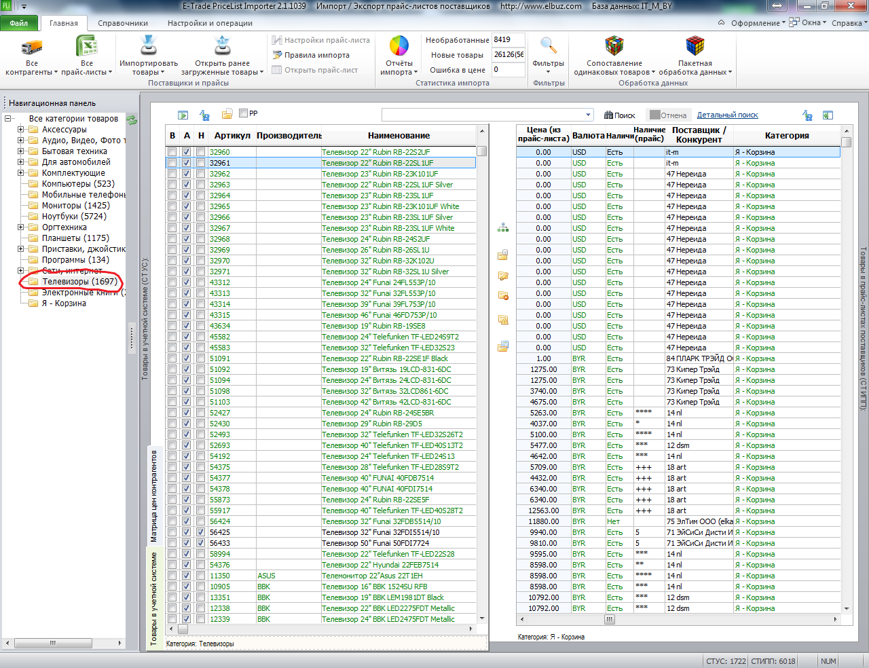This screenshot has height=668, width=869.
Task: Open Правила импорта
Action: coord(311,55)
